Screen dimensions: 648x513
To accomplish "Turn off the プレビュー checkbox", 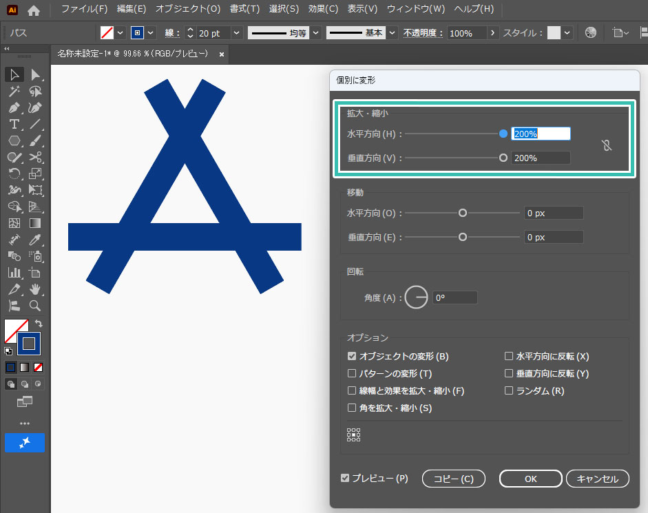I will [345, 478].
